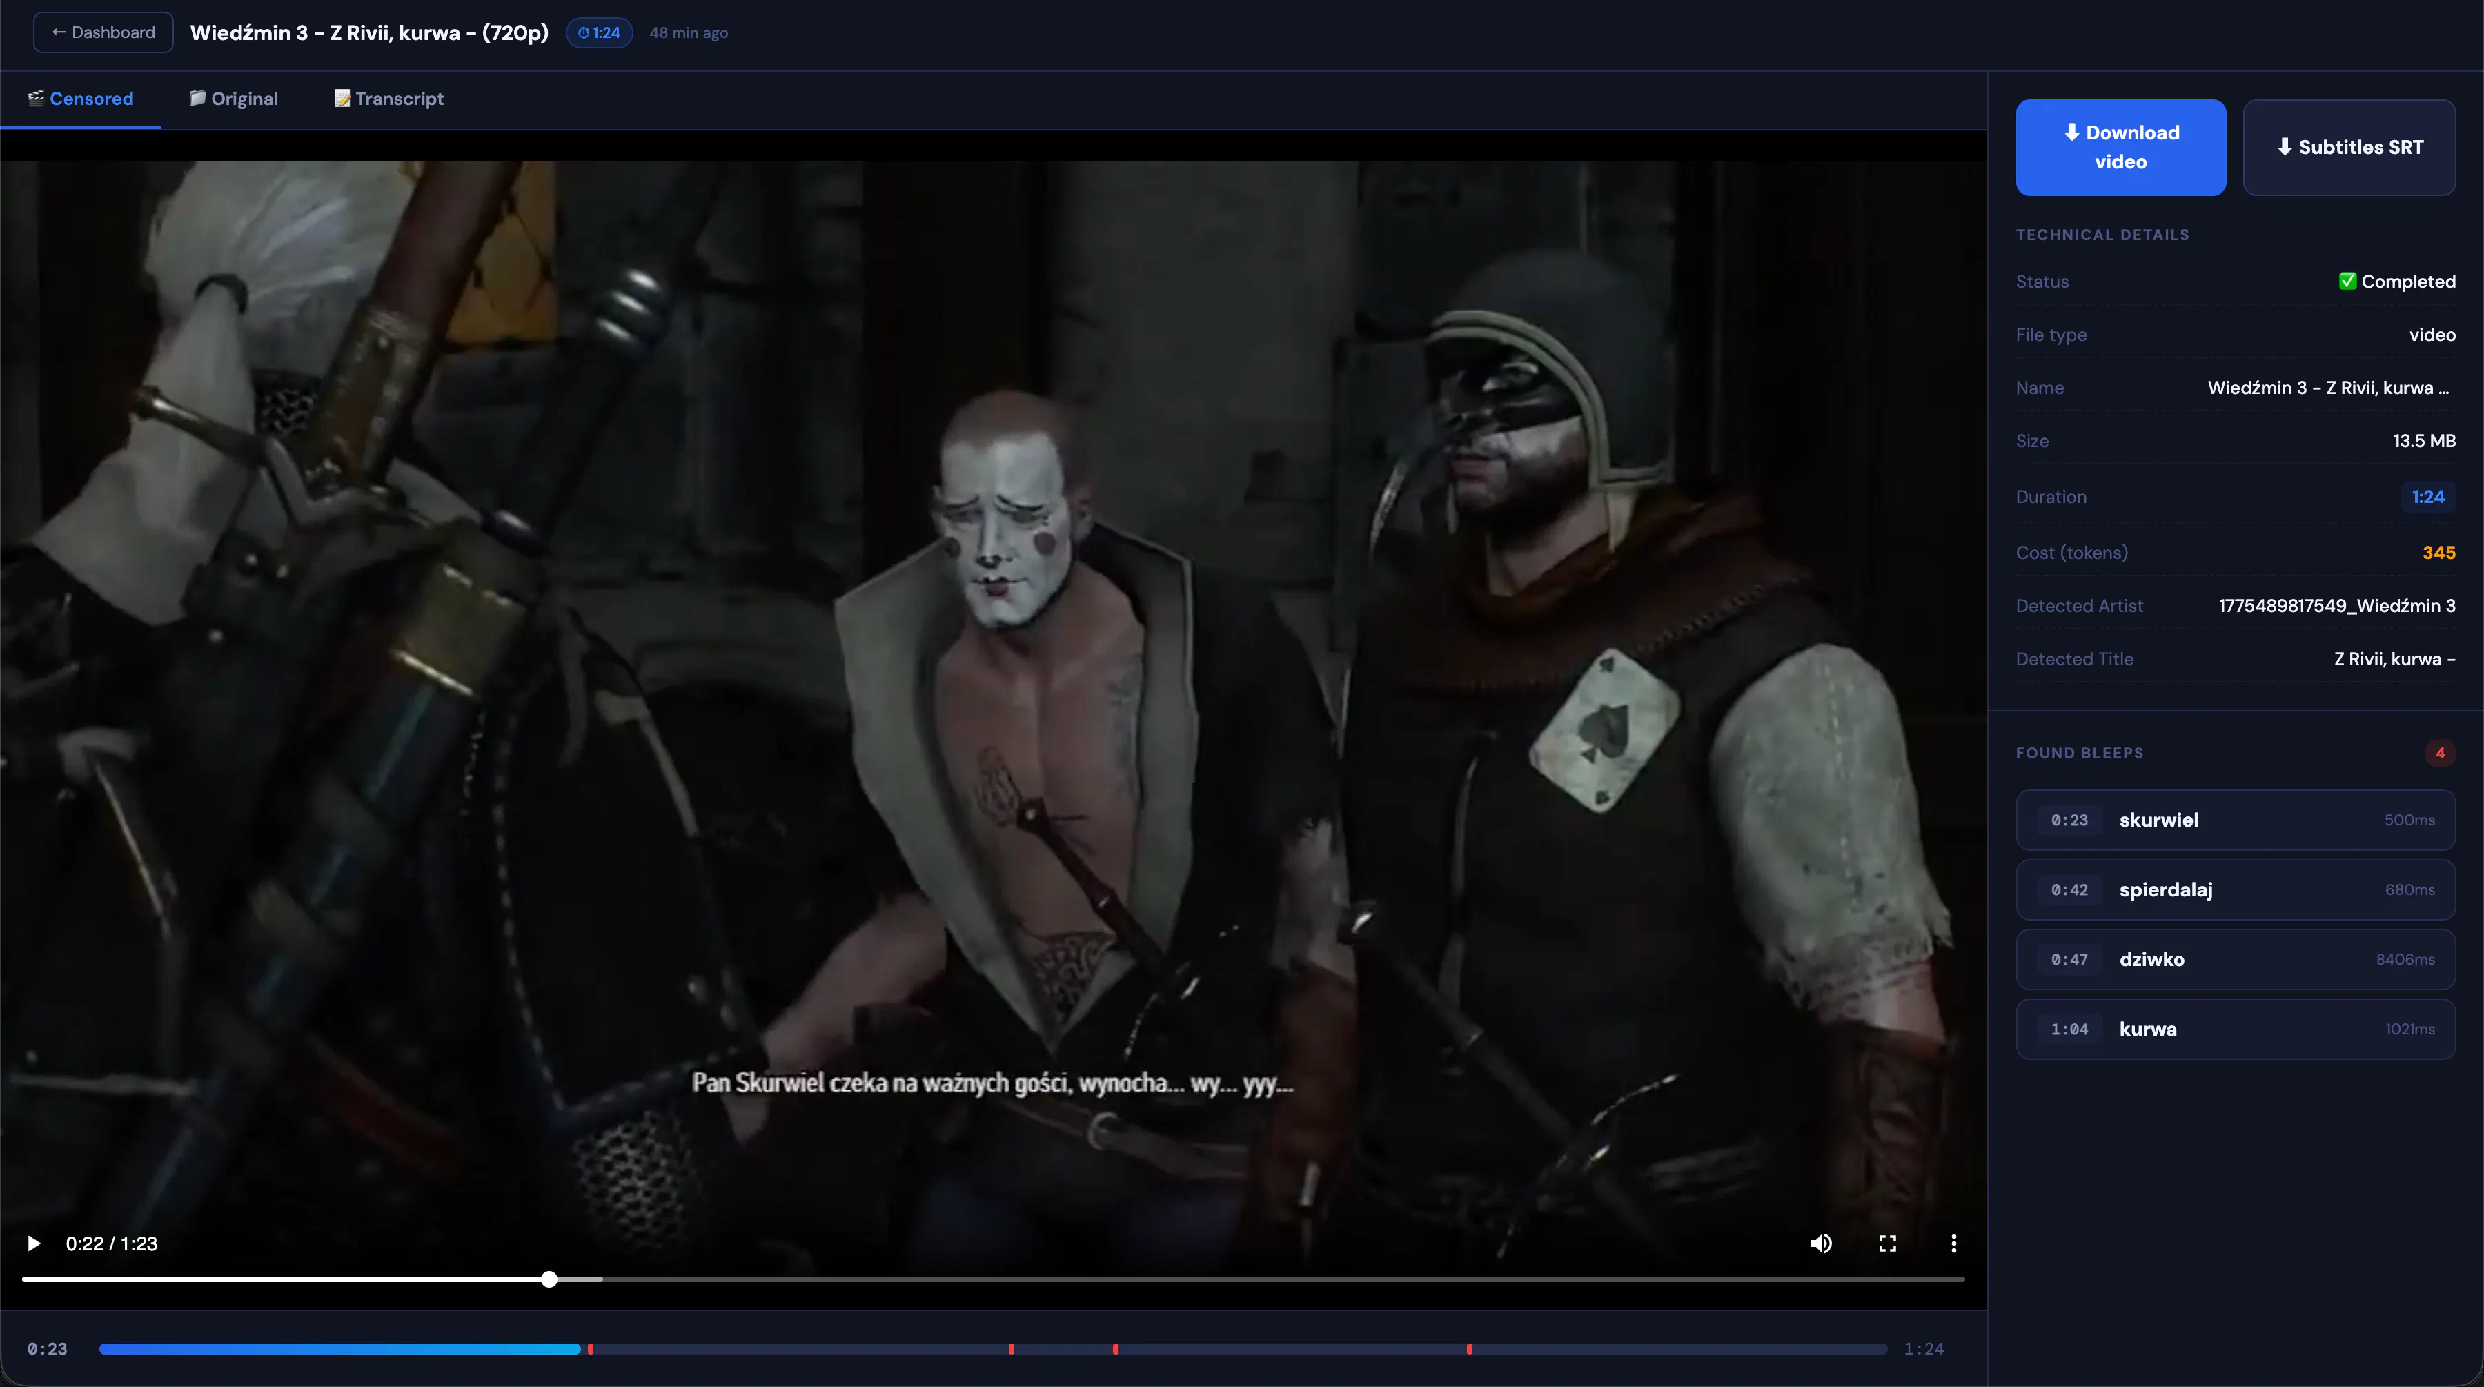Viewport: 2484px width, 1387px height.
Task: Click the video title in header
Action: (369, 32)
